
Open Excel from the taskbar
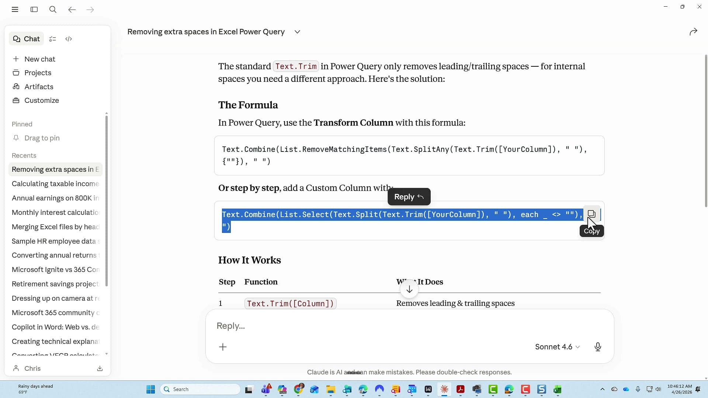pos(558,389)
